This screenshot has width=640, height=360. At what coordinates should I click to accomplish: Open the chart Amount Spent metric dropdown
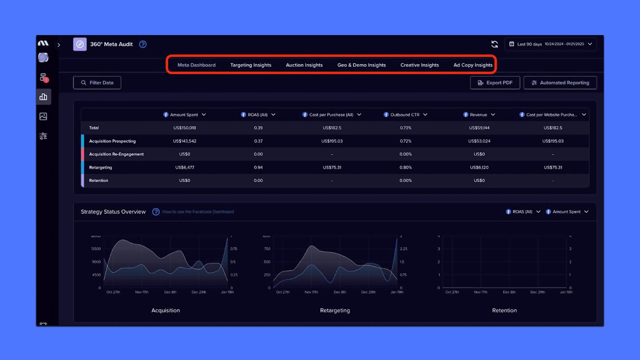(567, 212)
